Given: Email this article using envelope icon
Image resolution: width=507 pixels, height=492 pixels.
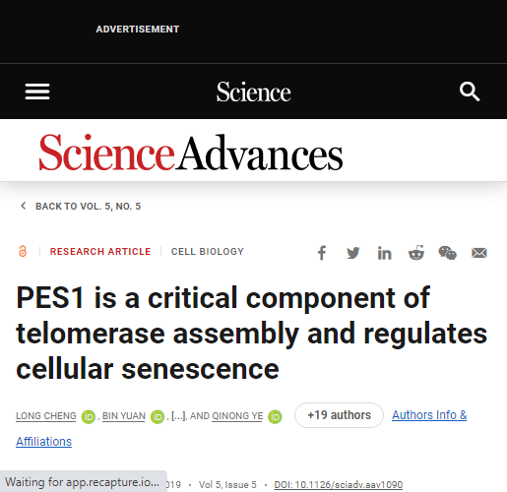Looking at the screenshot, I should [479, 253].
